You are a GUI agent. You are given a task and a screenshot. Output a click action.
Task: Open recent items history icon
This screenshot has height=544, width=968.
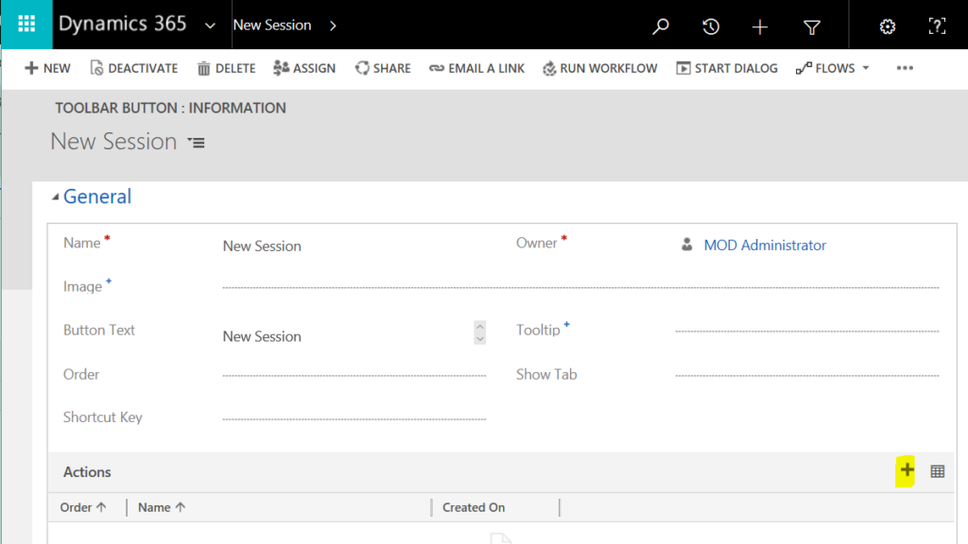coord(711,26)
